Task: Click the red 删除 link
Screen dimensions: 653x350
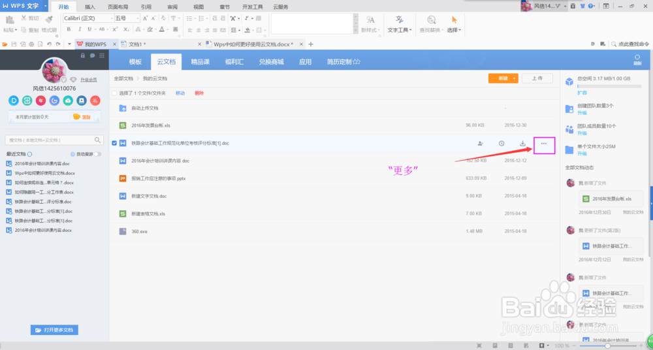Action: [x=199, y=93]
